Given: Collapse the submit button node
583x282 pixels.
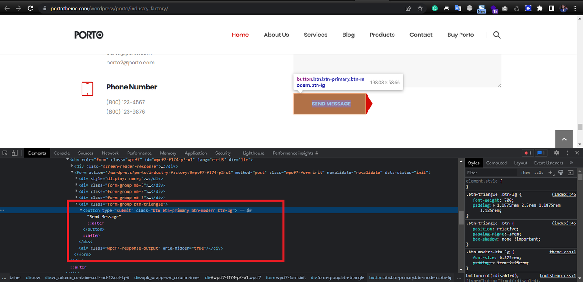Looking at the screenshot, I should click(x=81, y=211).
